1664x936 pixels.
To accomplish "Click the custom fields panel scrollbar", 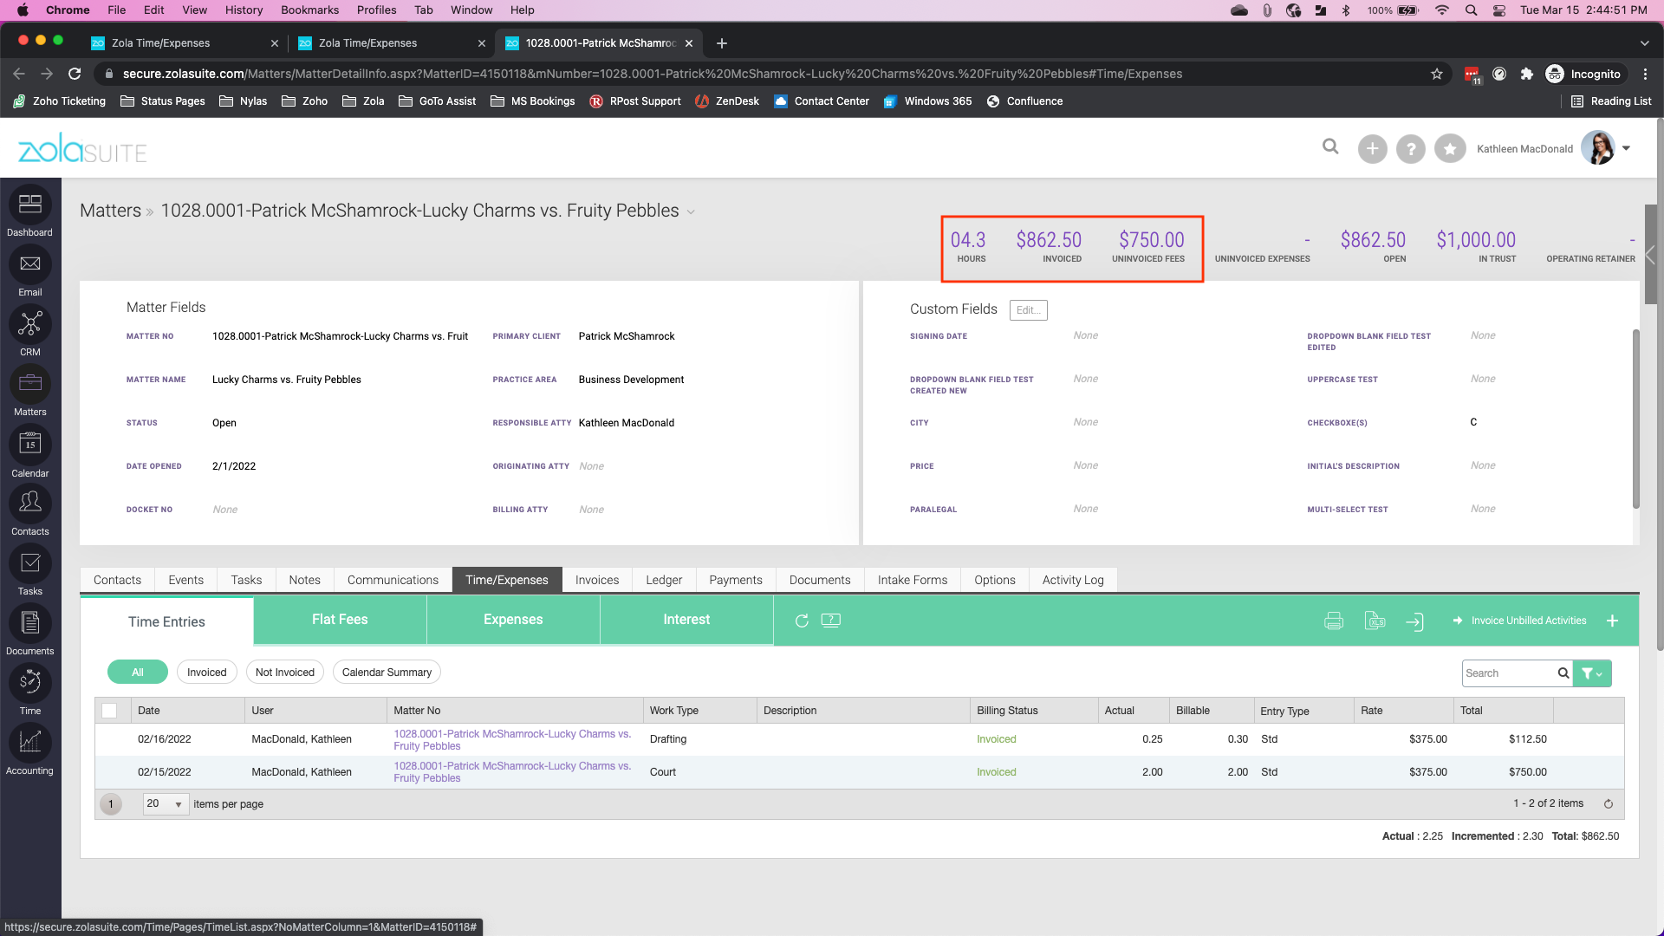I will [1635, 419].
